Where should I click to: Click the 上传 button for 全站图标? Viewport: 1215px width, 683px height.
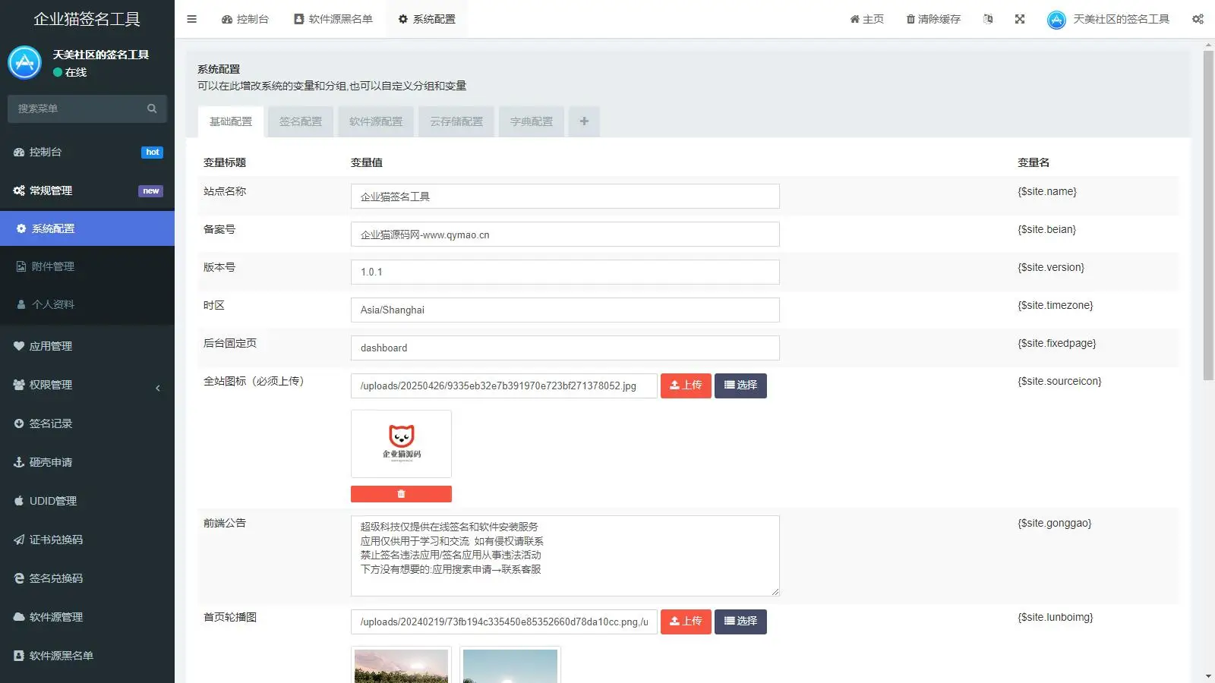point(686,386)
